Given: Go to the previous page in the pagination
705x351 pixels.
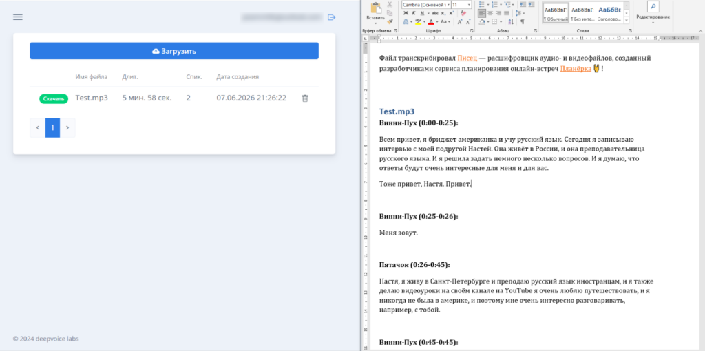Looking at the screenshot, I should pyautogui.click(x=38, y=127).
